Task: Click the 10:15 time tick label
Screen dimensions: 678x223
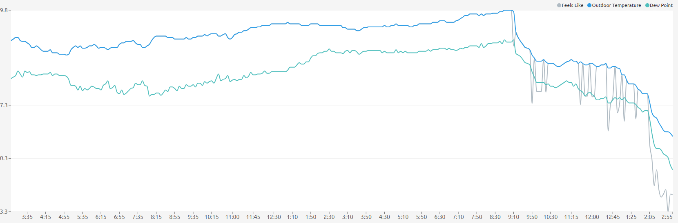Action: pos(212,217)
